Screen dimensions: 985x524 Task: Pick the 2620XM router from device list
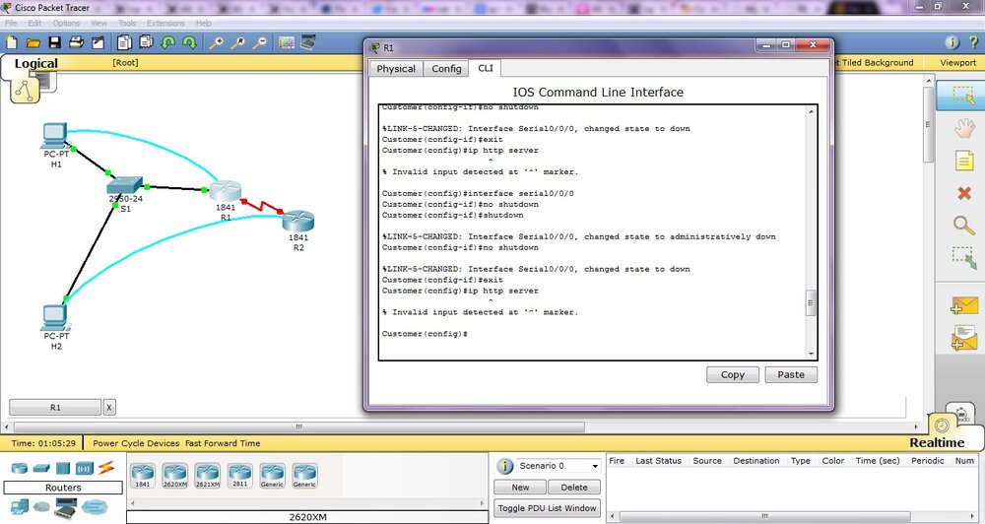tap(174, 476)
